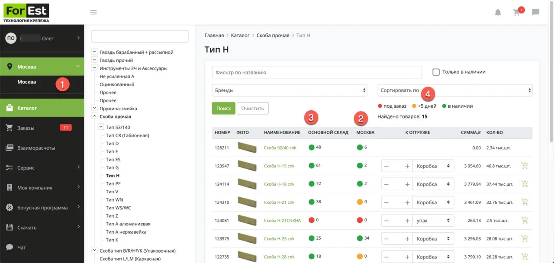This screenshot has width=554, height=263.
Task: Select Москва sub-item under location
Action: point(27,82)
